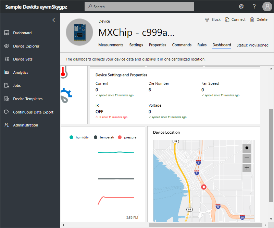
Task: Collapse the left navigation sidebar
Action: click(53, 20)
